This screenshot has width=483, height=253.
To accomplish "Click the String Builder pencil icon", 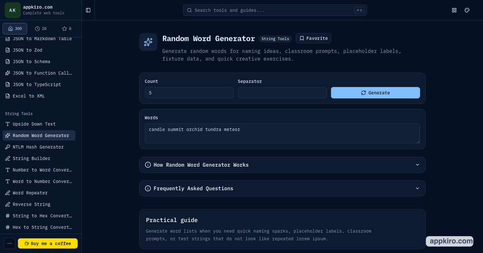I will 8,159.
